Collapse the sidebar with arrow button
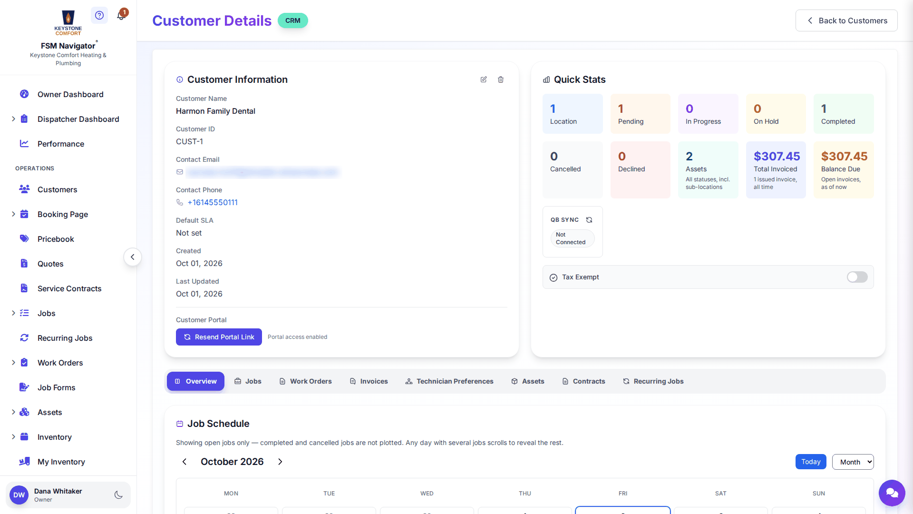913x514 pixels. pos(133,257)
